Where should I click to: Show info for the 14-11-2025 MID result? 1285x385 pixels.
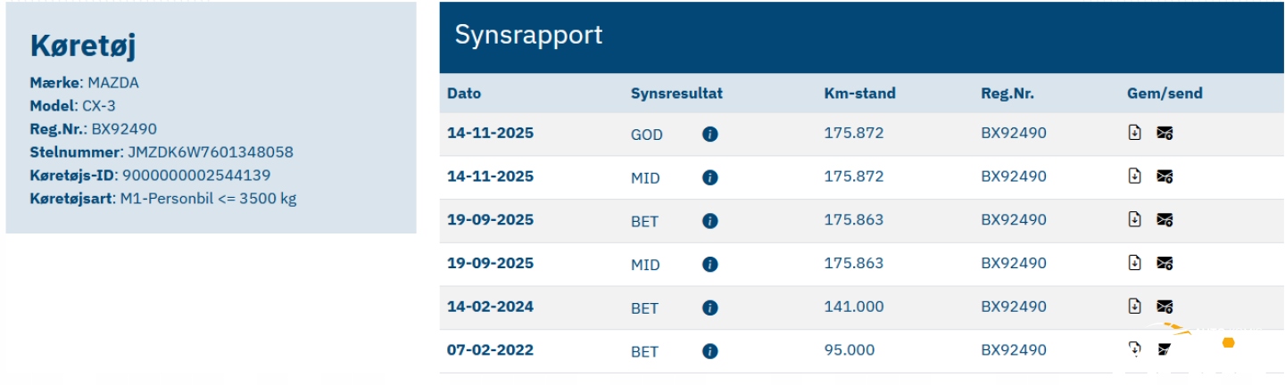(x=710, y=177)
